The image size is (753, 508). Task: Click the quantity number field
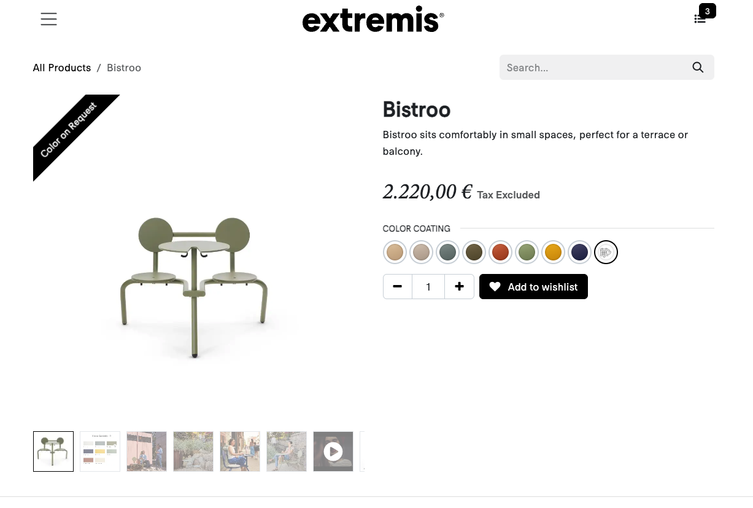point(428,287)
